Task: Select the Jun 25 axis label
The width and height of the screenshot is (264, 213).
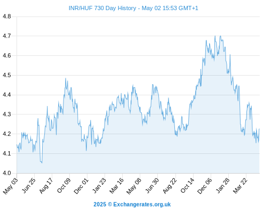Action: [29, 185]
